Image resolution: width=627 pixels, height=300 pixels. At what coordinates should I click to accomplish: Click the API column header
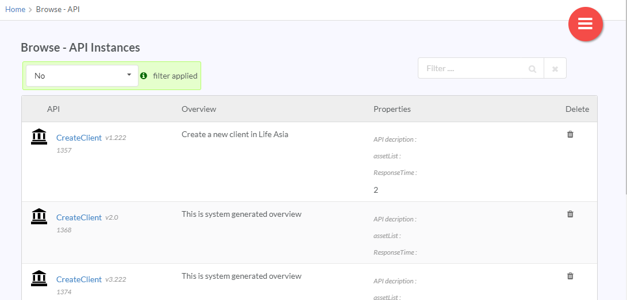[53, 109]
